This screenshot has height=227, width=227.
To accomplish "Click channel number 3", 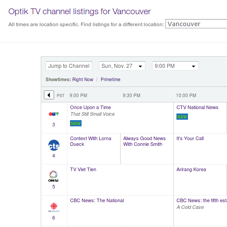I will click(54, 125).
